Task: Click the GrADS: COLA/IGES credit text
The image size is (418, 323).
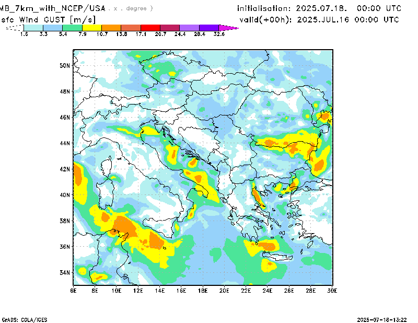Action: click(x=25, y=320)
